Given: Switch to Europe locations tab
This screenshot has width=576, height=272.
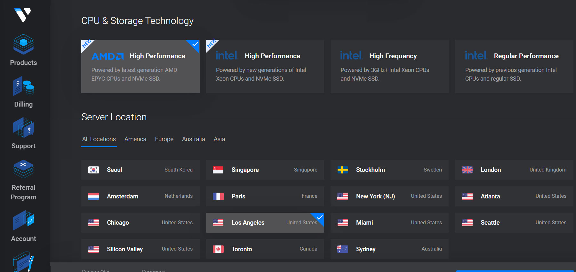Looking at the screenshot, I should [164, 139].
